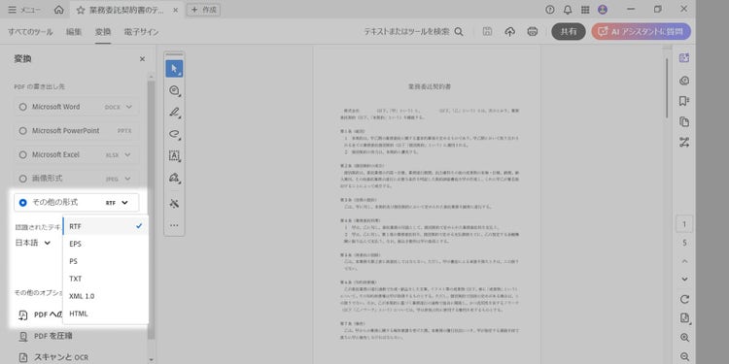Click the zoom out magnifier
Image resolution: width=729 pixels, height=364 pixels.
click(x=684, y=356)
